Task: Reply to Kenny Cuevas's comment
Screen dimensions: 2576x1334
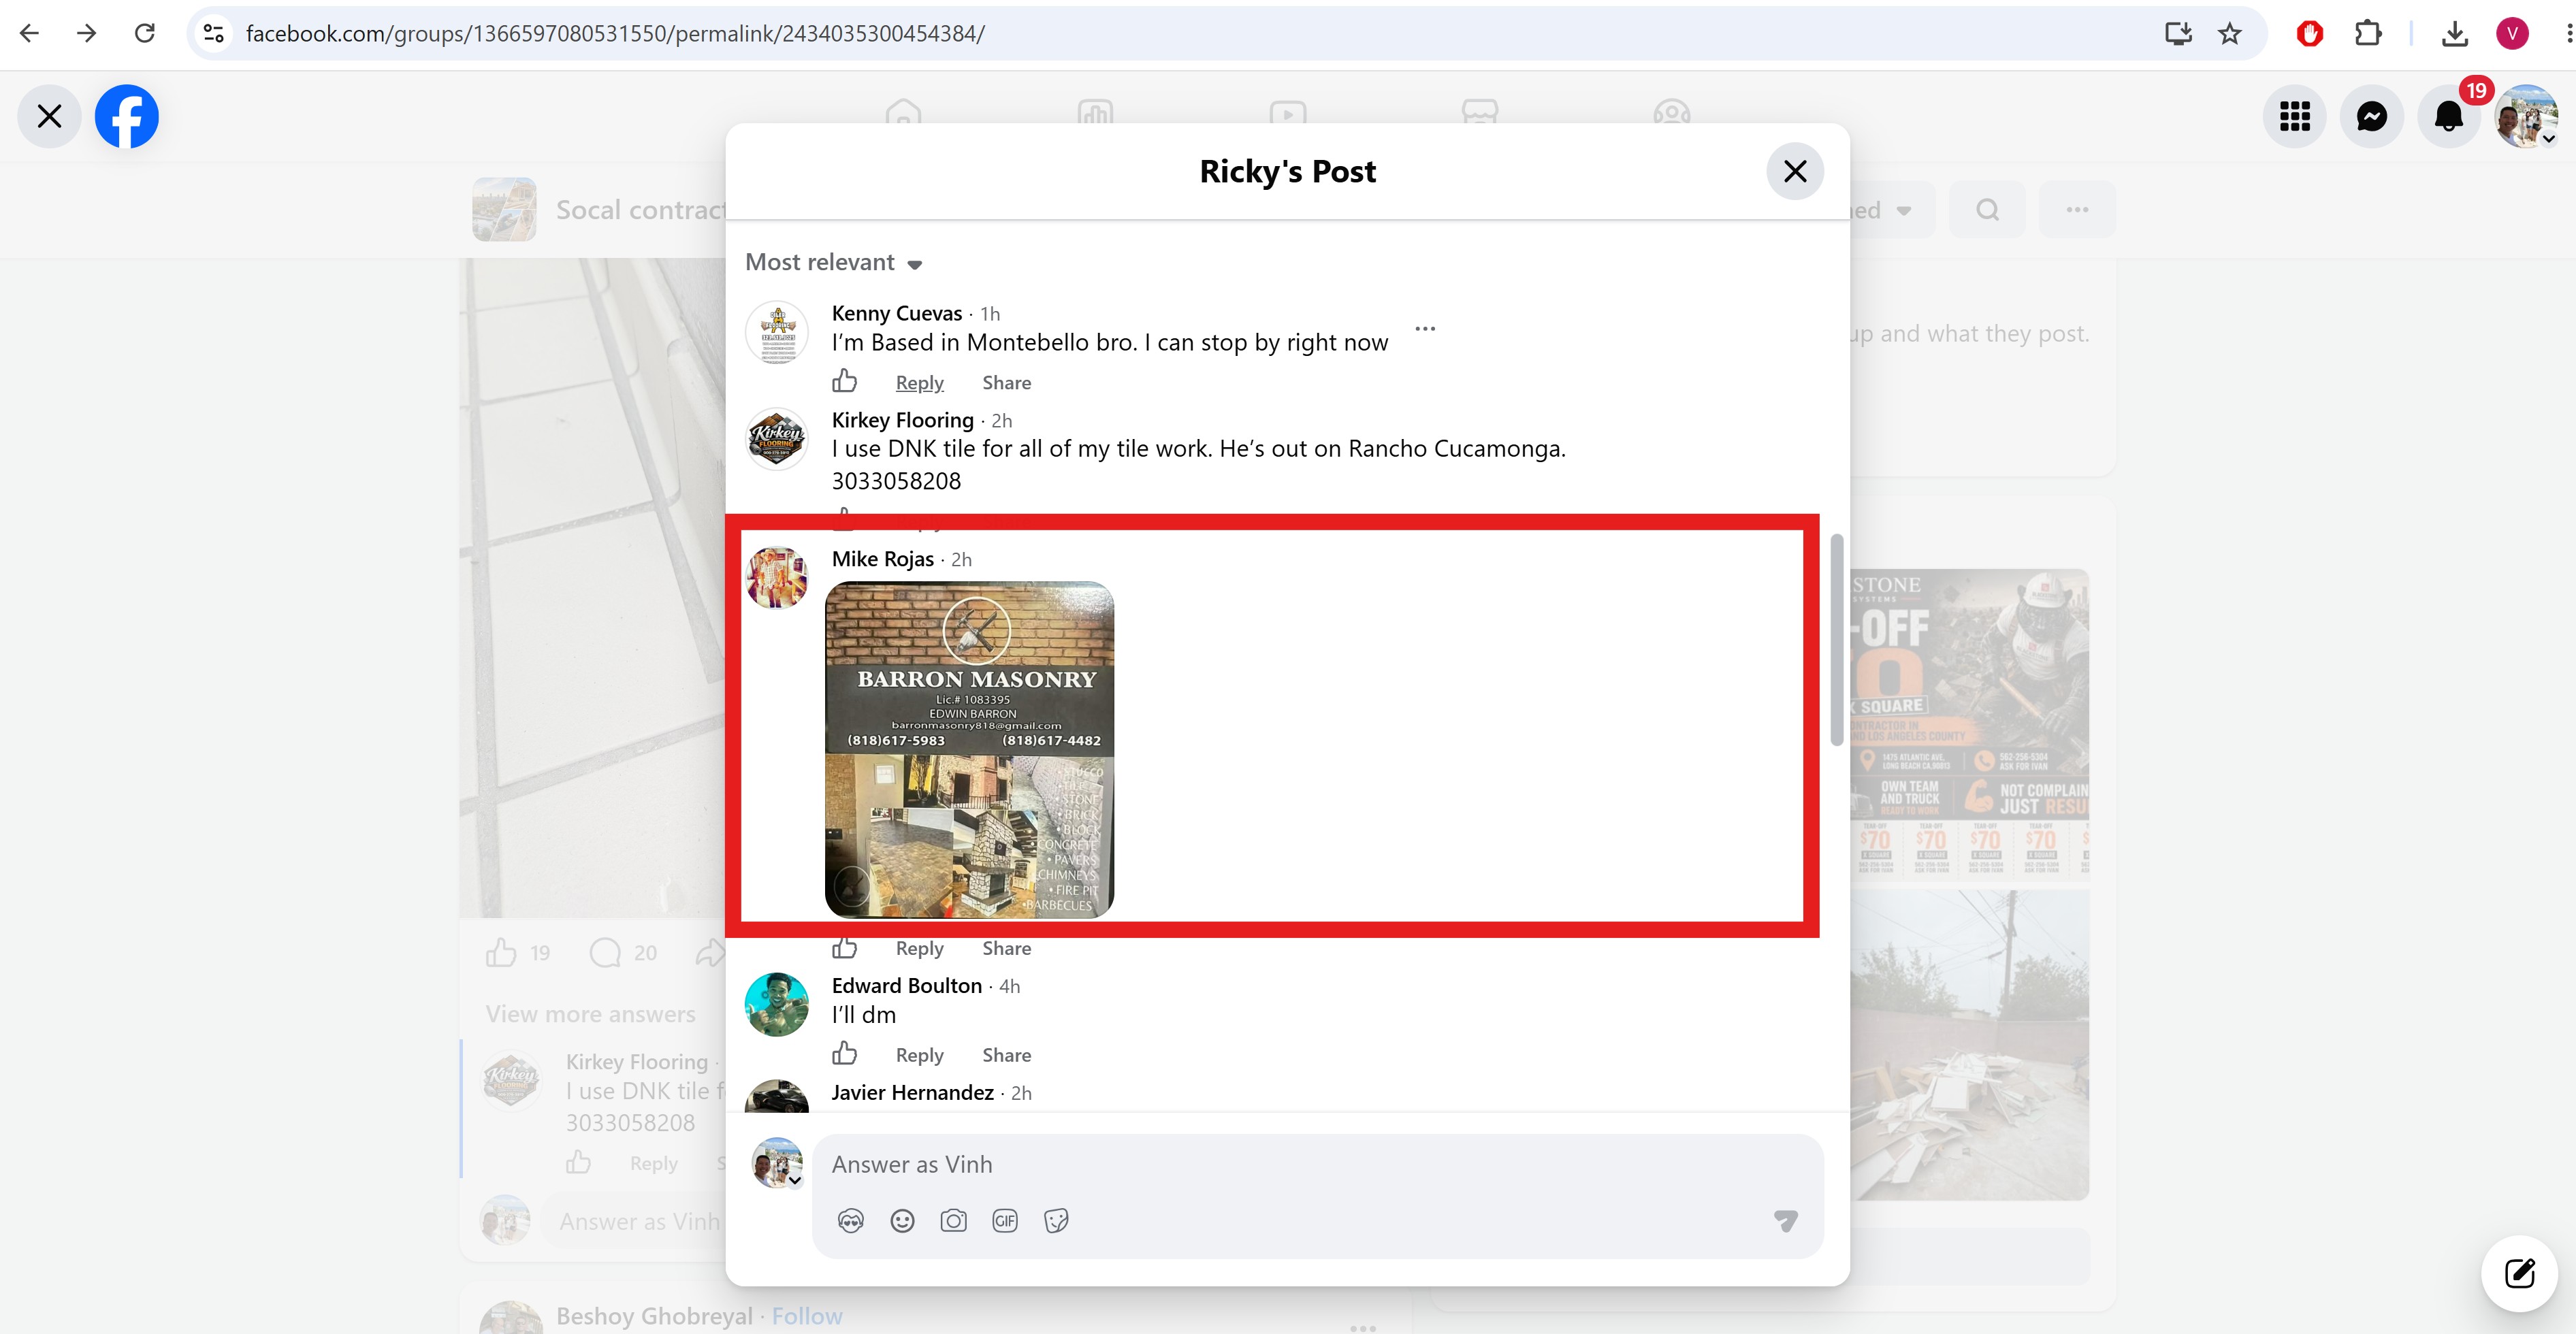Action: [x=919, y=382]
